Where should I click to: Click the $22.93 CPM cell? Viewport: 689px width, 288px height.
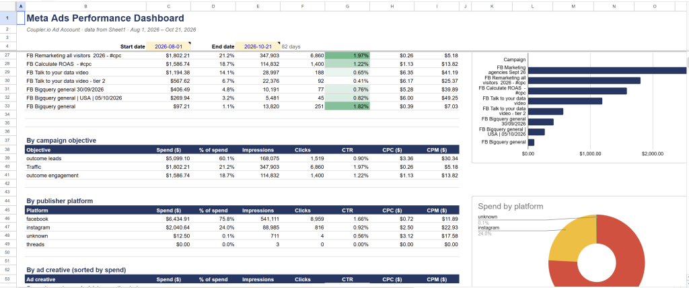(437, 227)
